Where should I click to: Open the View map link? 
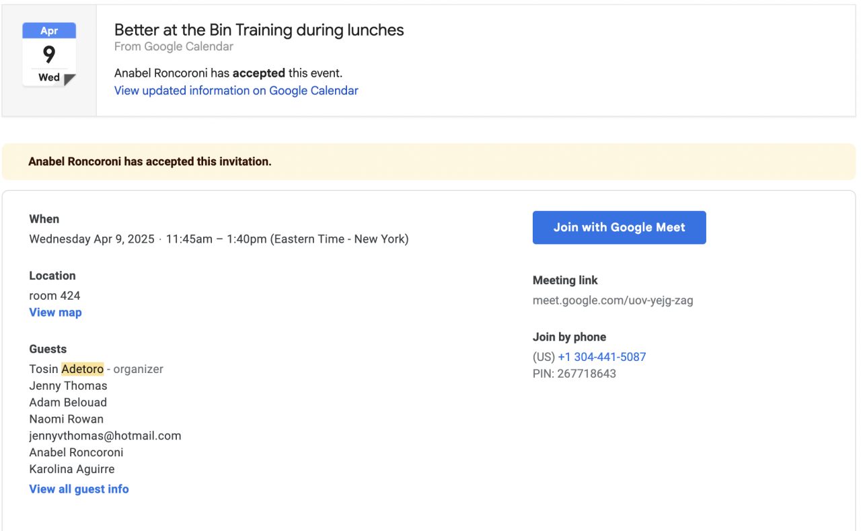55,313
